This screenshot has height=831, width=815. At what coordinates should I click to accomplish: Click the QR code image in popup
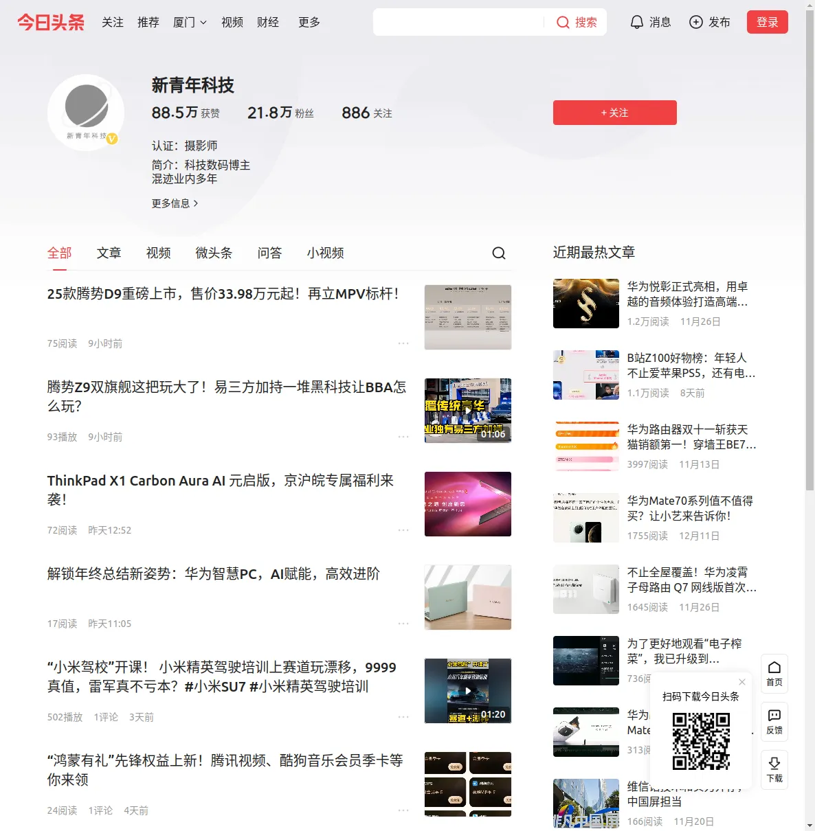pyautogui.click(x=701, y=740)
